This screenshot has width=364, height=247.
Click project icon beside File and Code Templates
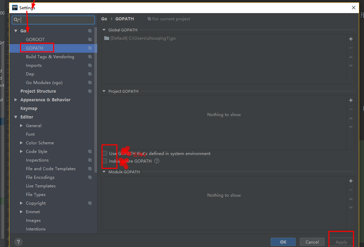90,169
